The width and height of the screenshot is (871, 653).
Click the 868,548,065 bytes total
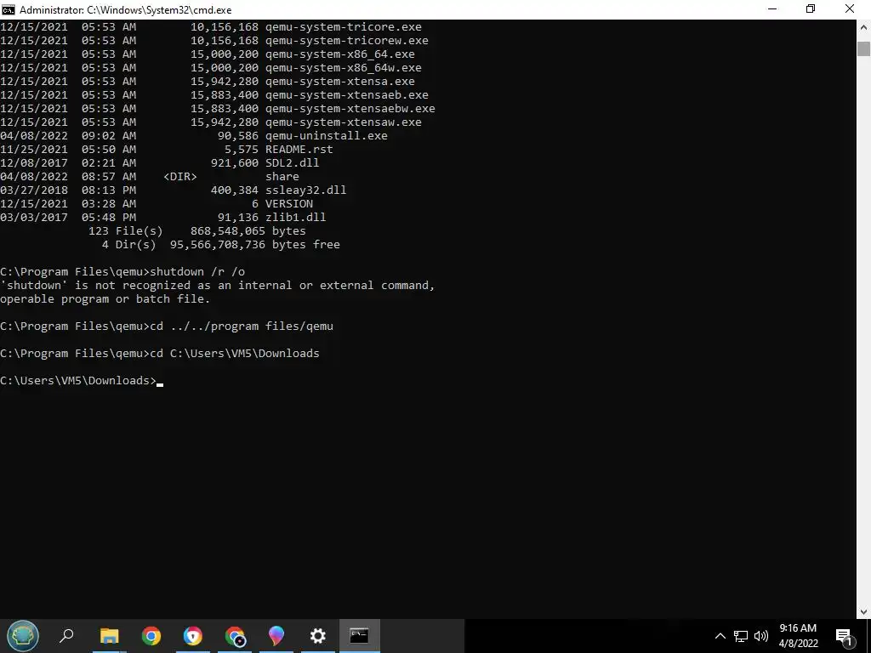click(248, 231)
